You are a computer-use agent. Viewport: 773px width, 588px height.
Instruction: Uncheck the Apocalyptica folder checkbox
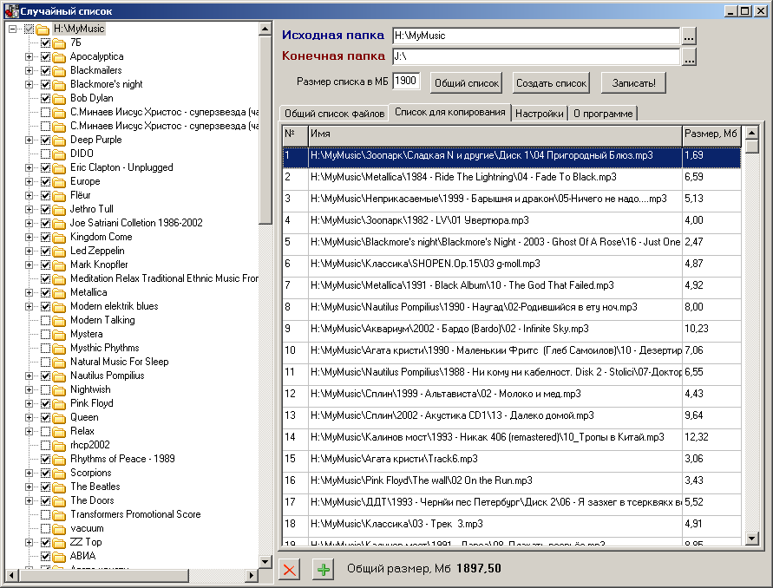click(x=45, y=56)
